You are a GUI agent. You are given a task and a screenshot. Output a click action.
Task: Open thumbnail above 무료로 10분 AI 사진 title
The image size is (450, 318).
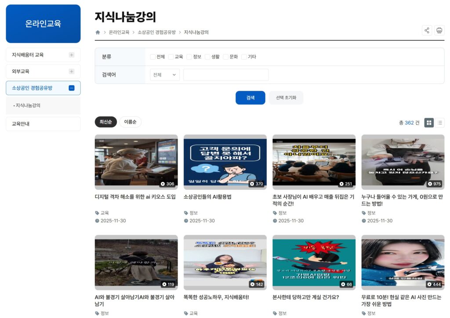(403, 262)
